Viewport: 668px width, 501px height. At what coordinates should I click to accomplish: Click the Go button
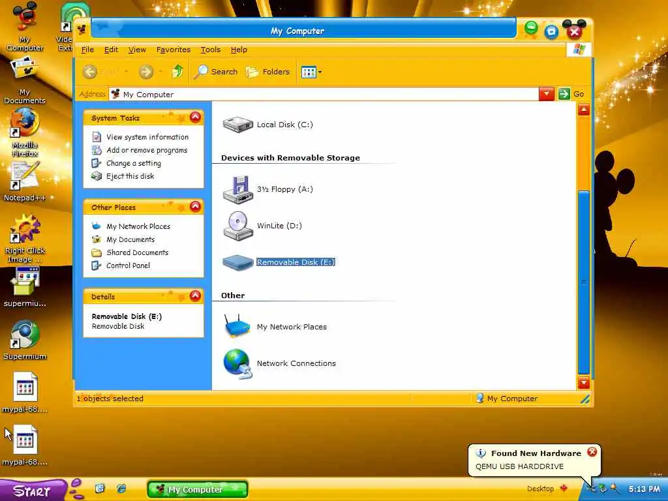click(571, 94)
